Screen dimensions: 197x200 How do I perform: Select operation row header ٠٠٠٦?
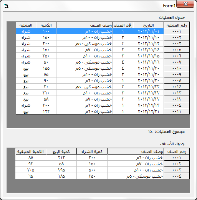[x=177, y=56]
